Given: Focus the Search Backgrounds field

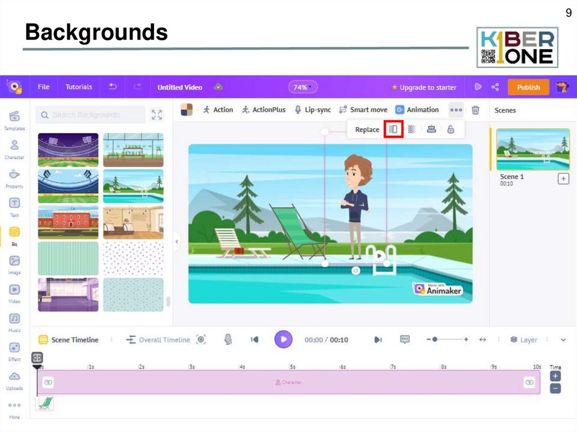Looking at the screenshot, I should (91, 115).
